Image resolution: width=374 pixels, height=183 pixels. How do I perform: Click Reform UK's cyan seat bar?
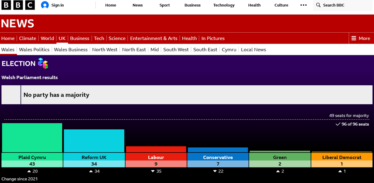94,141
